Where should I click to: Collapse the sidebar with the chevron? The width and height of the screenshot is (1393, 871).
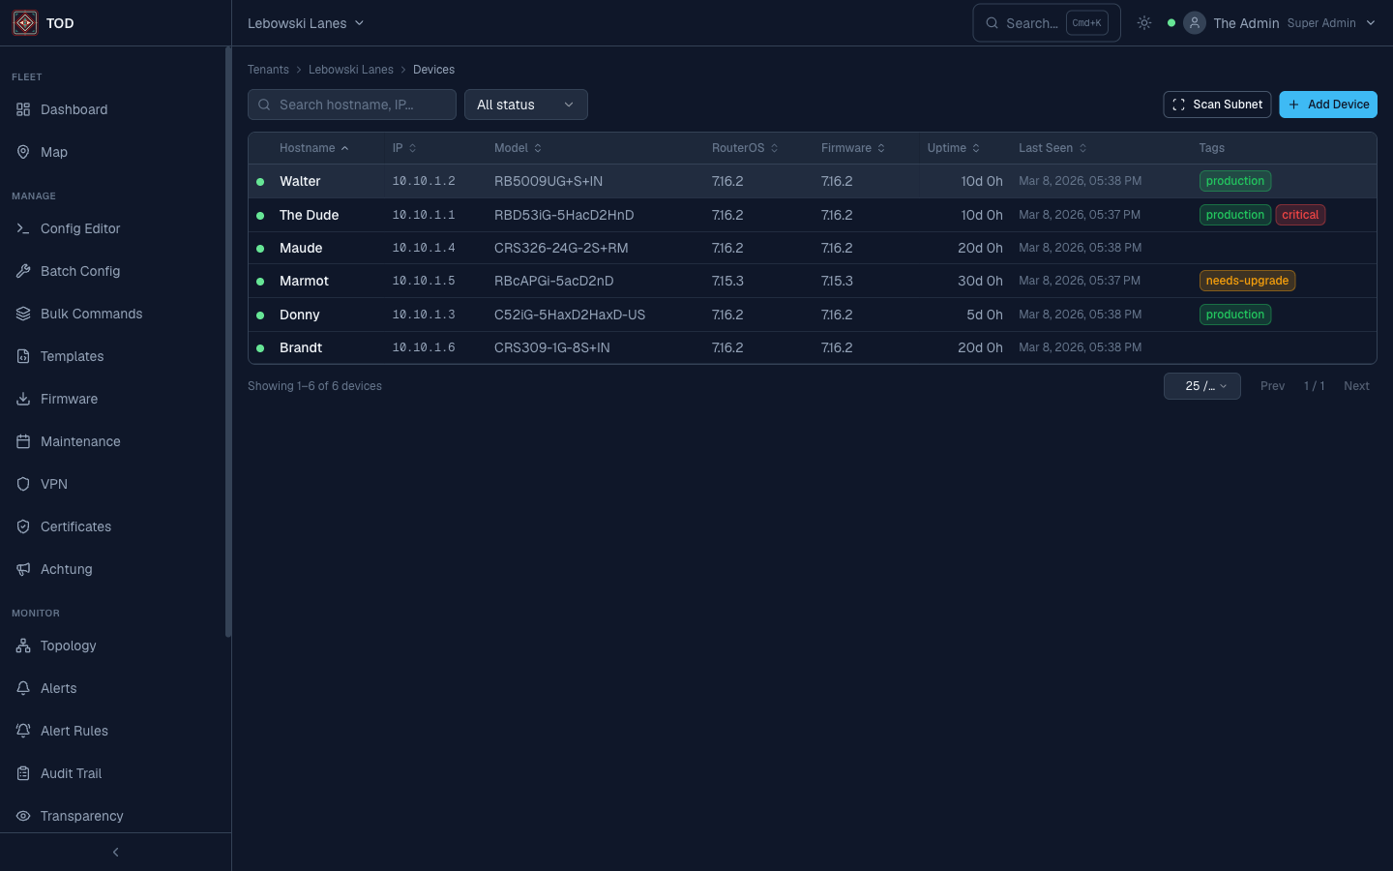click(115, 852)
